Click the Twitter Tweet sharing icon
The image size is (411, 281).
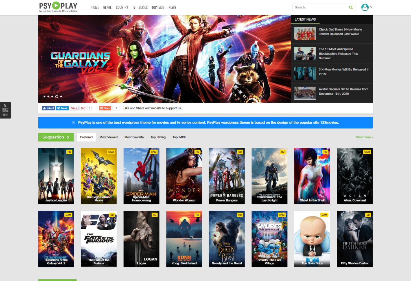point(59,108)
